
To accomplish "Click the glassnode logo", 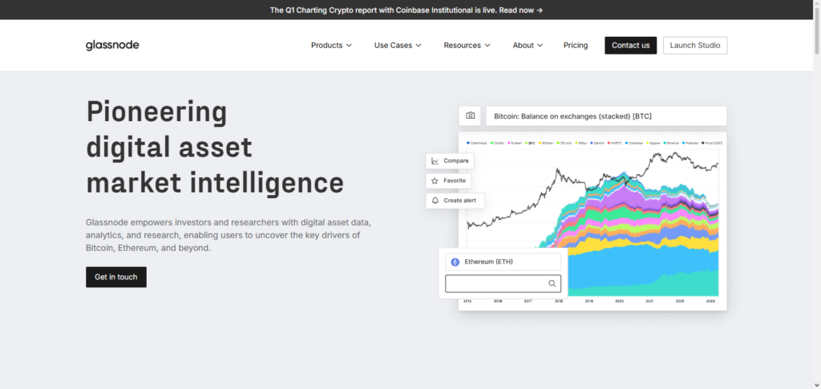I will (112, 46).
